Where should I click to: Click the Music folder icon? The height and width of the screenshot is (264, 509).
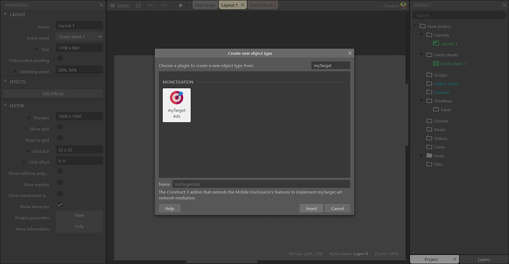click(429, 129)
